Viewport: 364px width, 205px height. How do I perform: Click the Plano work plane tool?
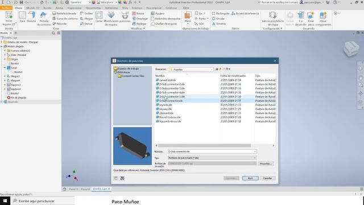pos(188,18)
